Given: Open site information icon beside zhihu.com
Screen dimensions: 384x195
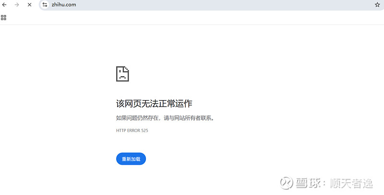Looking at the screenshot, I should [x=45, y=4].
